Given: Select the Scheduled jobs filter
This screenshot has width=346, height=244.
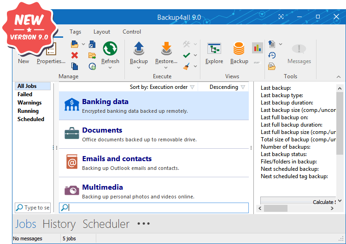Looking at the screenshot, I should pyautogui.click(x=31, y=119).
